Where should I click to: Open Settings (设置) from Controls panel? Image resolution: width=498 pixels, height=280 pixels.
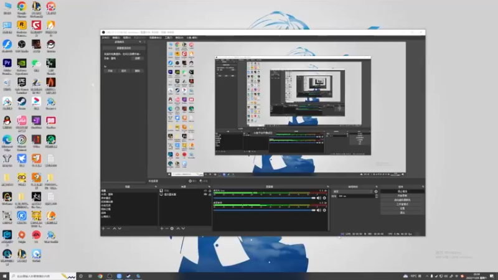402,208
